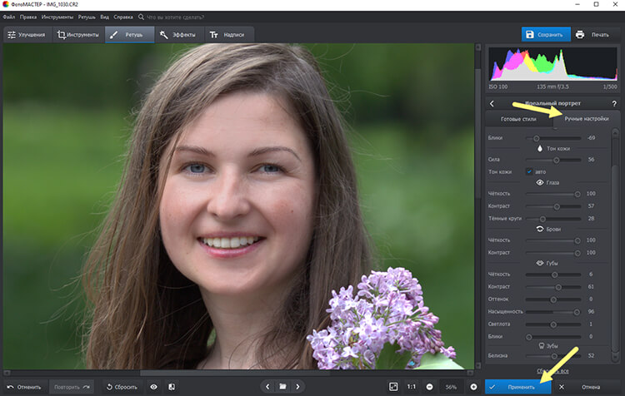Zoom in with the plus icon

click(x=473, y=387)
